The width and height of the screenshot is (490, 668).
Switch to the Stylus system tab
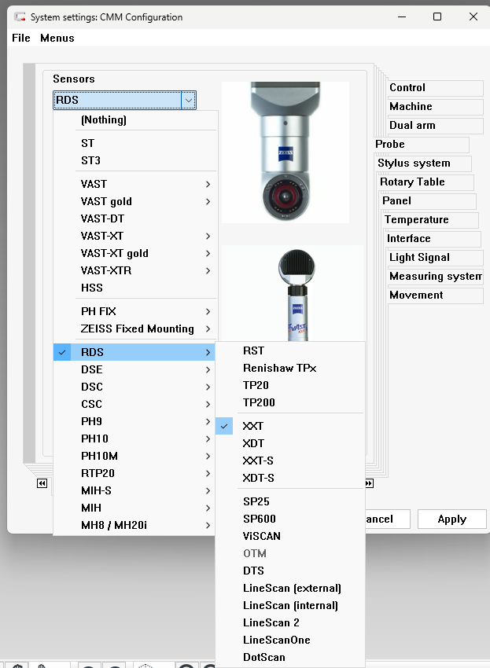(x=414, y=163)
